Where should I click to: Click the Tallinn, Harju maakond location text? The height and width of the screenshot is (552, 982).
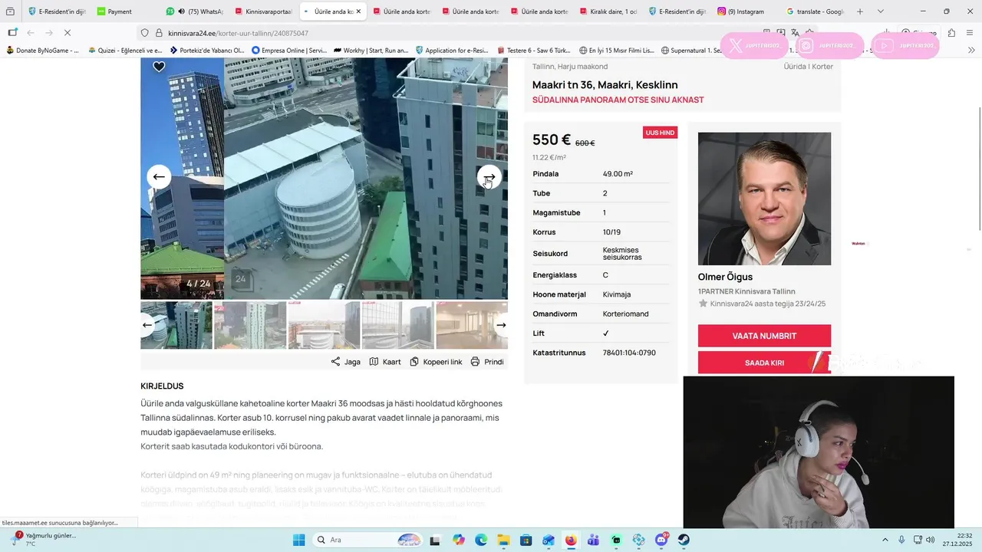570,67
